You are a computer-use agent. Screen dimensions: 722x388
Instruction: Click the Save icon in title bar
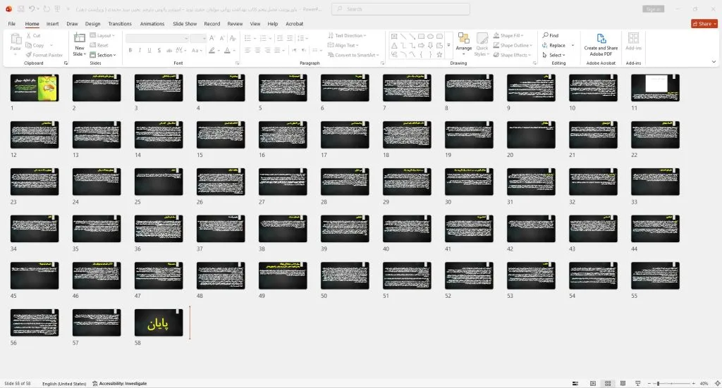(20, 8)
